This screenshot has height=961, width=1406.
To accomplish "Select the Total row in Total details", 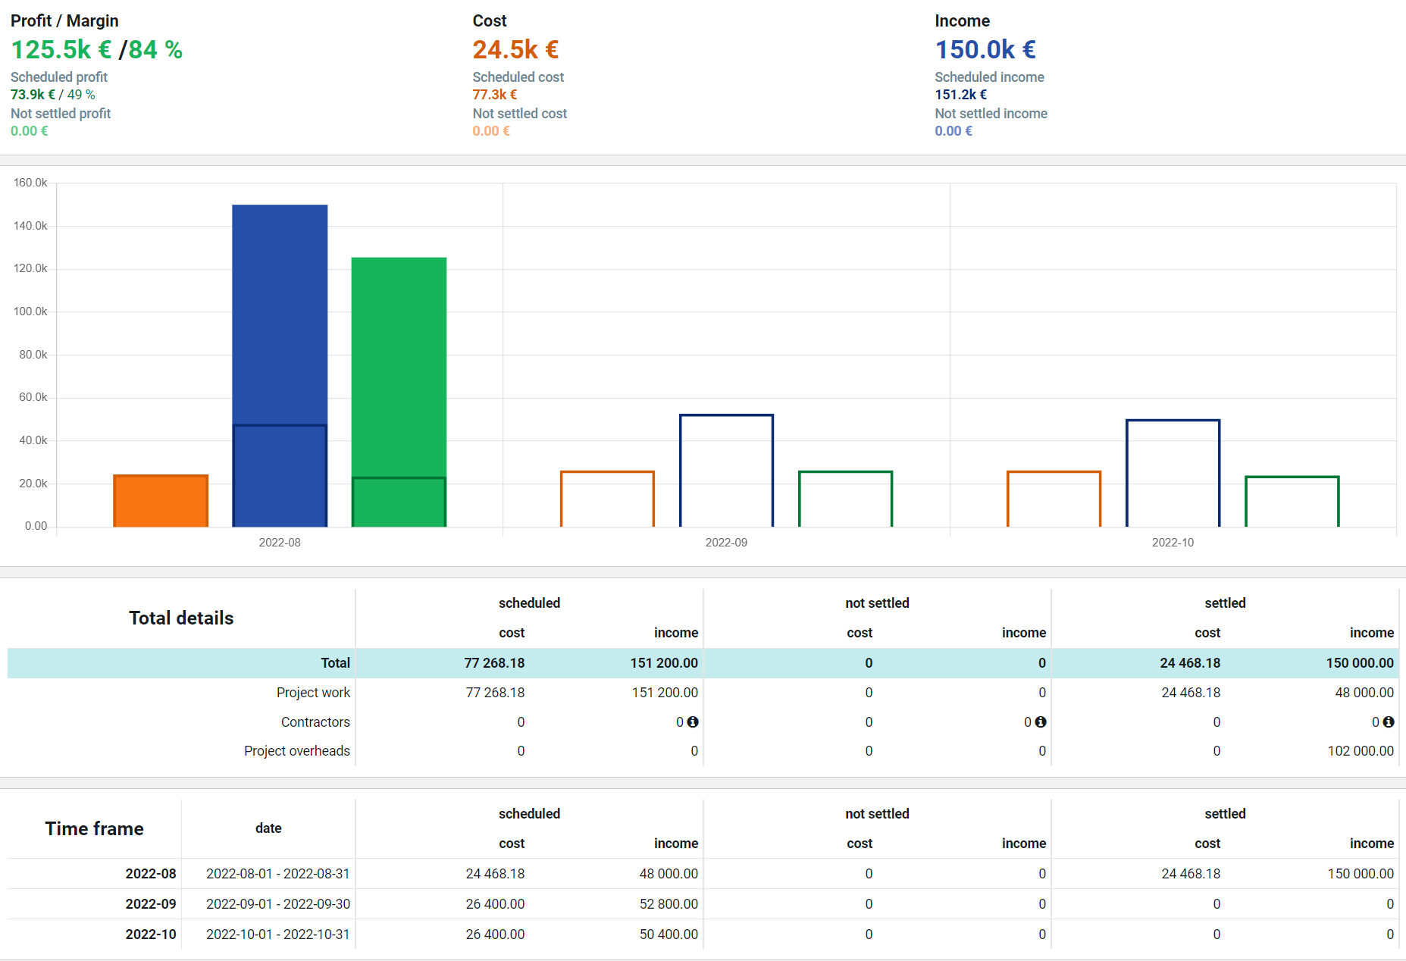I will click(x=703, y=662).
